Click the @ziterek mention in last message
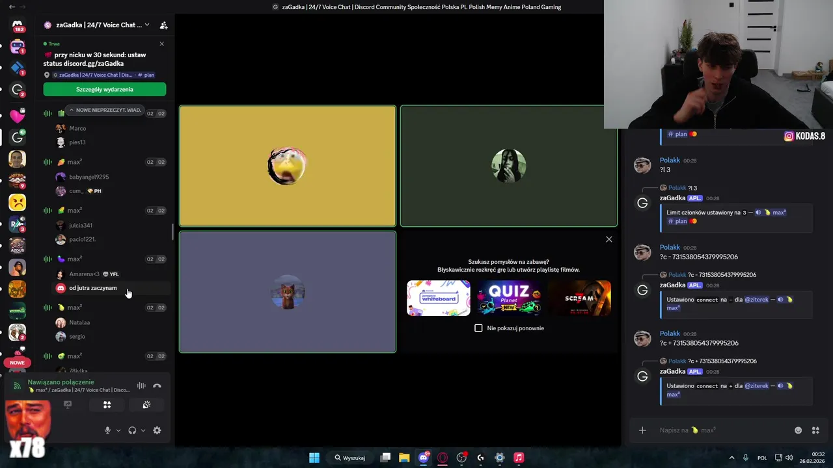The height and width of the screenshot is (468, 833). tap(756, 386)
